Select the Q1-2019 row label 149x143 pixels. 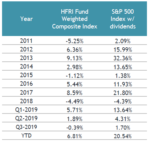(26, 110)
